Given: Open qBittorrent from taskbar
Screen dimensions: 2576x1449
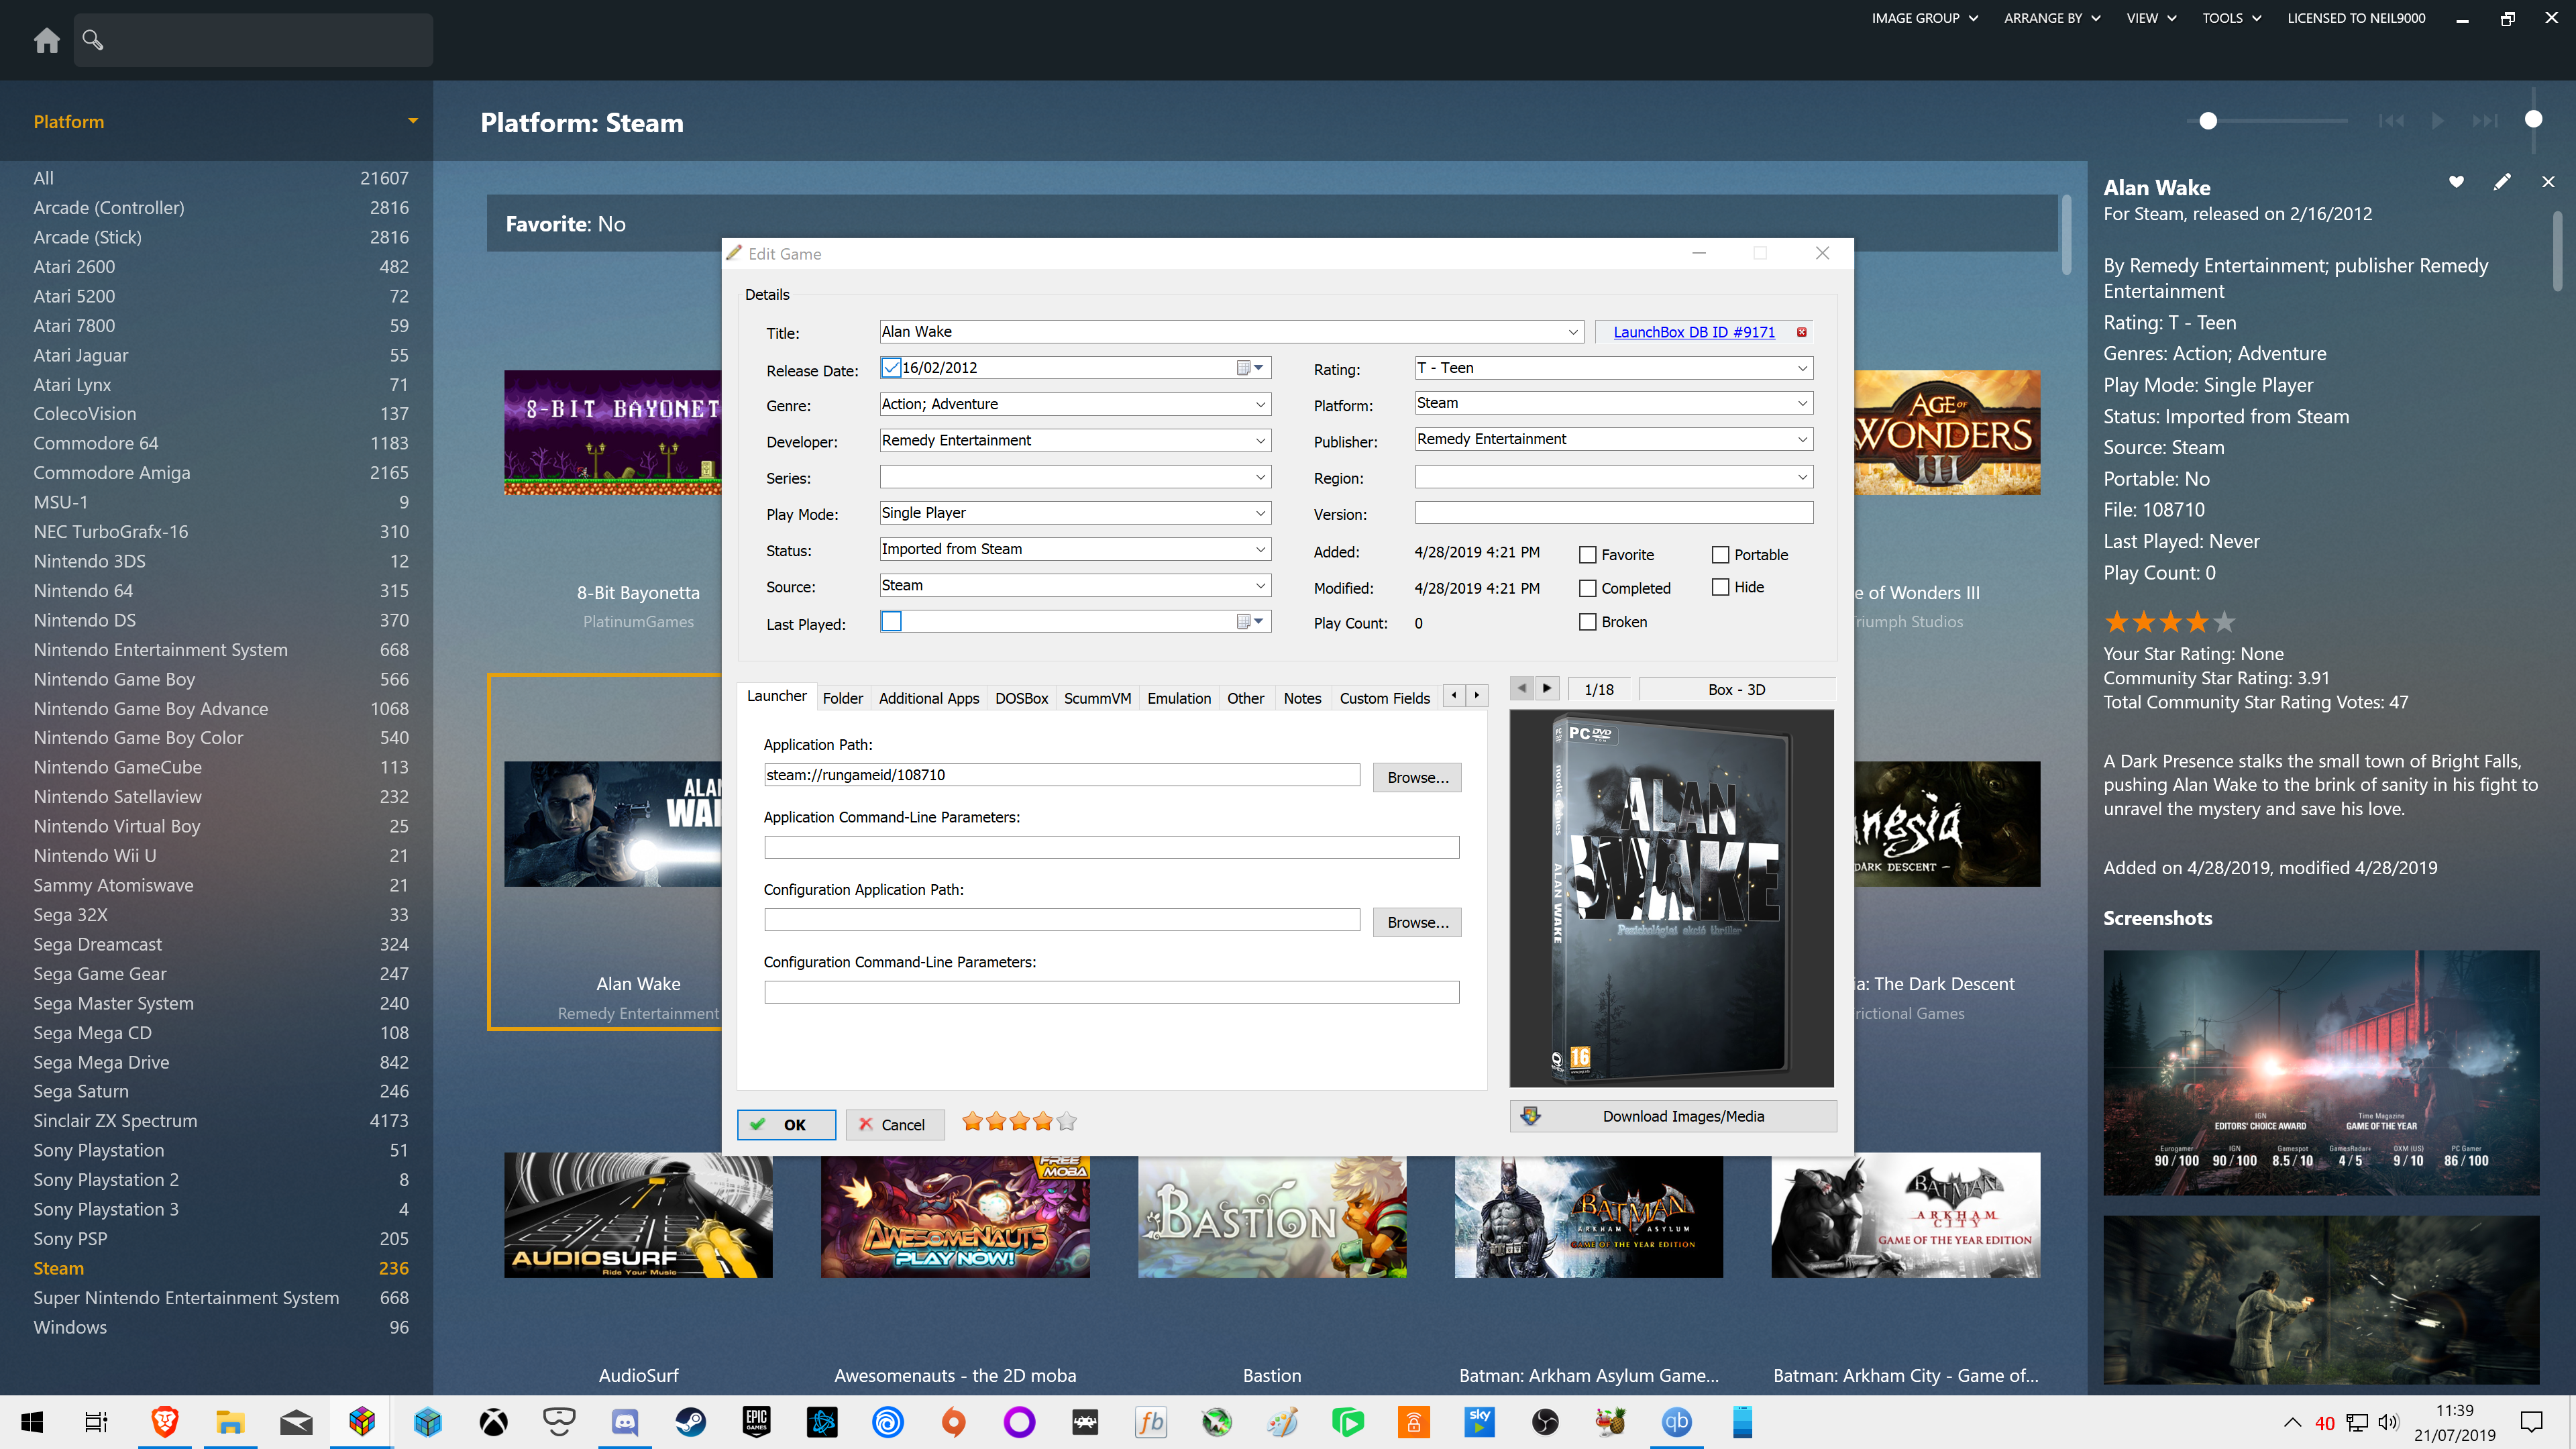Looking at the screenshot, I should pyautogui.click(x=1677, y=1421).
